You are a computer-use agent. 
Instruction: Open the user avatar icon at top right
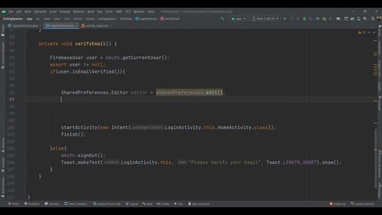tap(379, 19)
